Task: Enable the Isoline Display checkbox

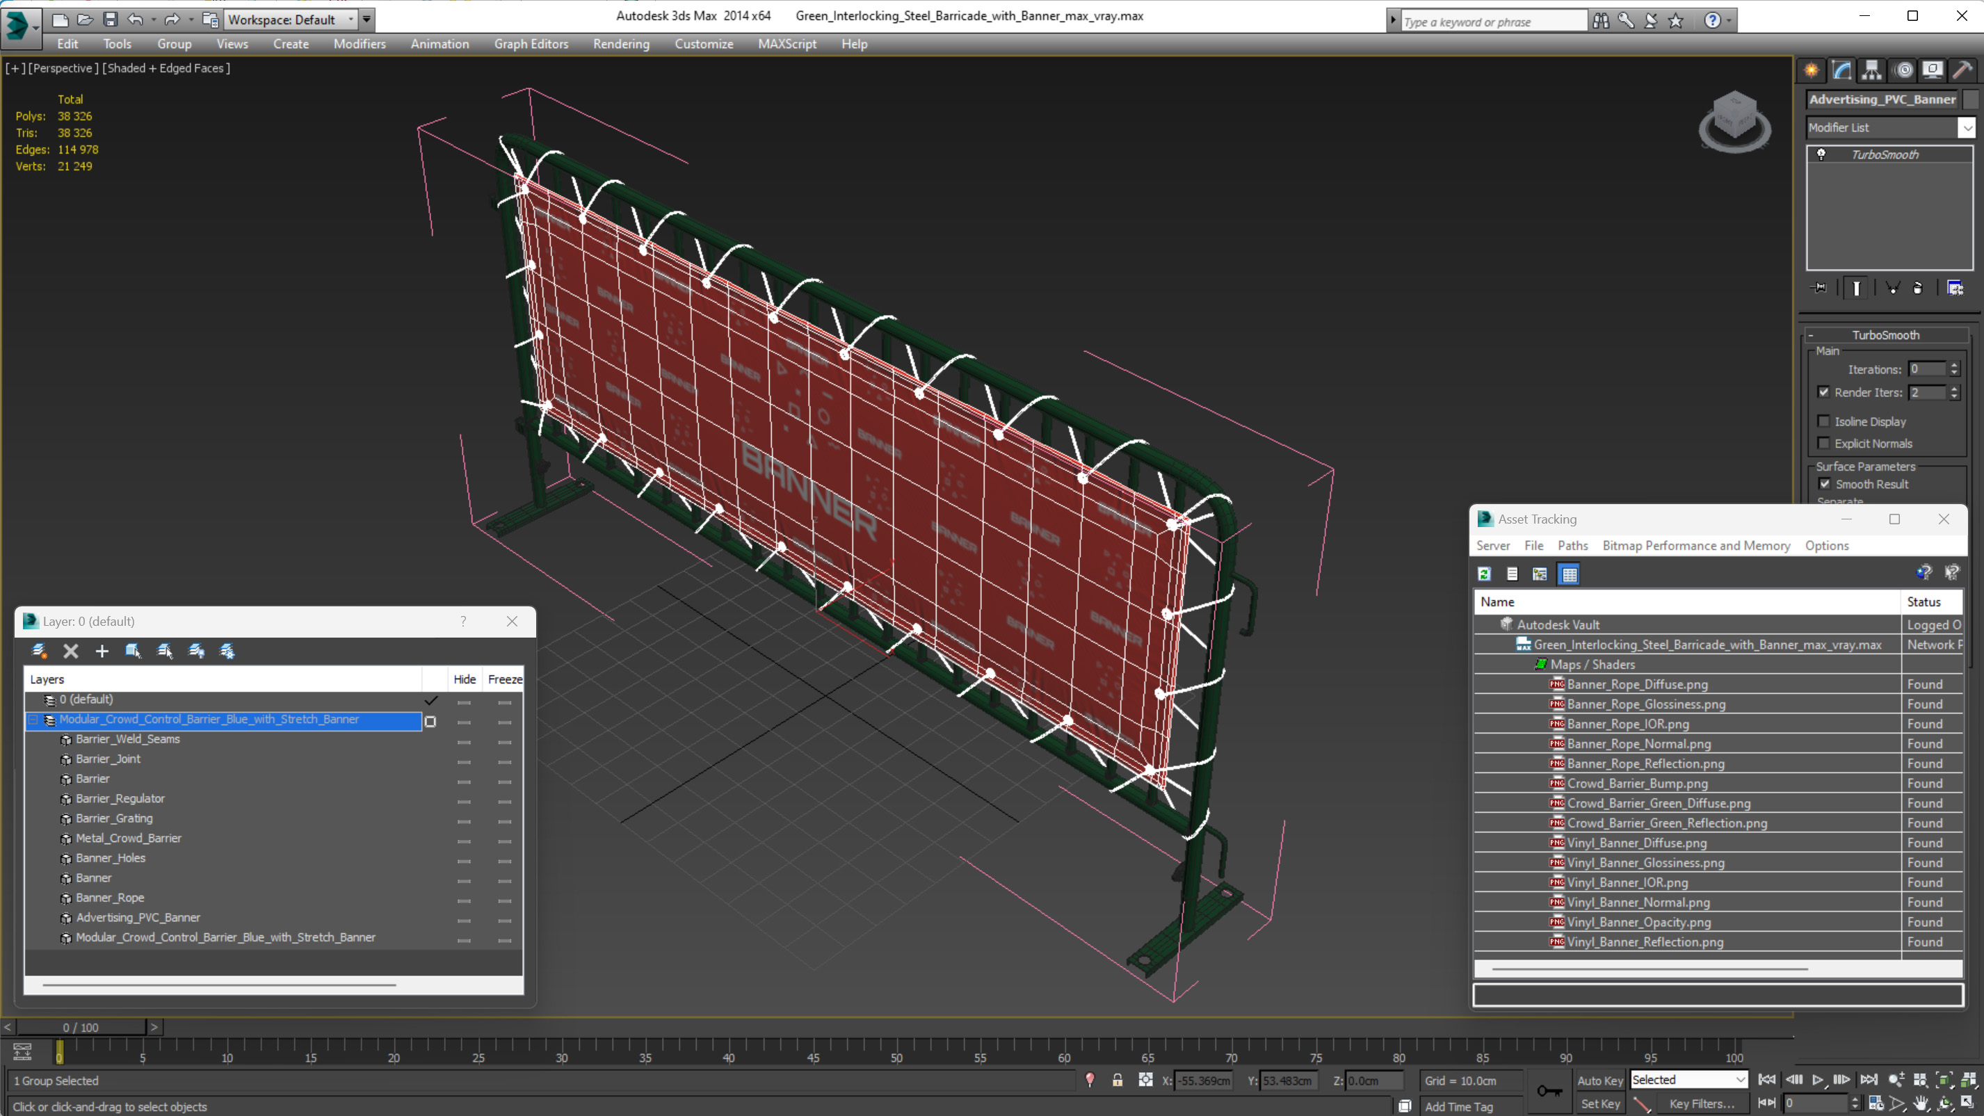Action: [1823, 421]
